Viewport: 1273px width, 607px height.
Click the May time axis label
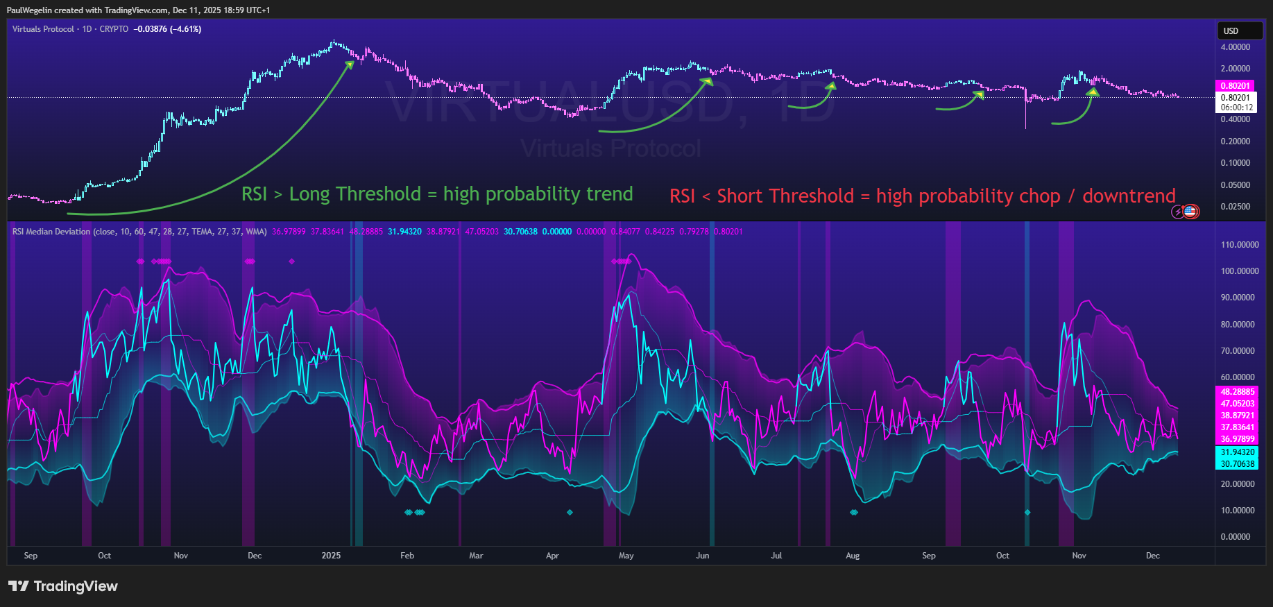[x=626, y=556]
